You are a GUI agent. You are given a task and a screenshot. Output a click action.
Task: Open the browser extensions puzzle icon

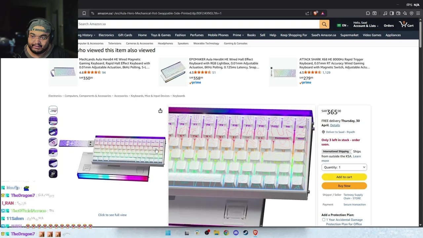tap(368, 13)
